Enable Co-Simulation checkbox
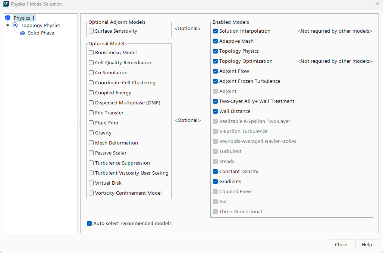This screenshot has width=383, height=253. click(91, 73)
